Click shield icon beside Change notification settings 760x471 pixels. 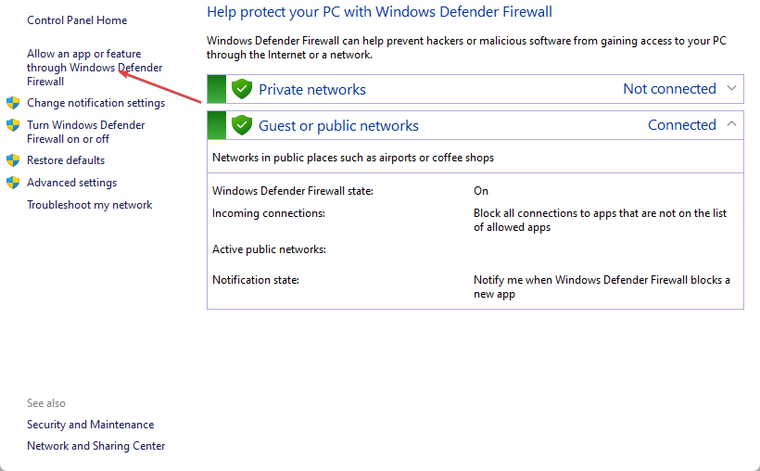coord(13,103)
